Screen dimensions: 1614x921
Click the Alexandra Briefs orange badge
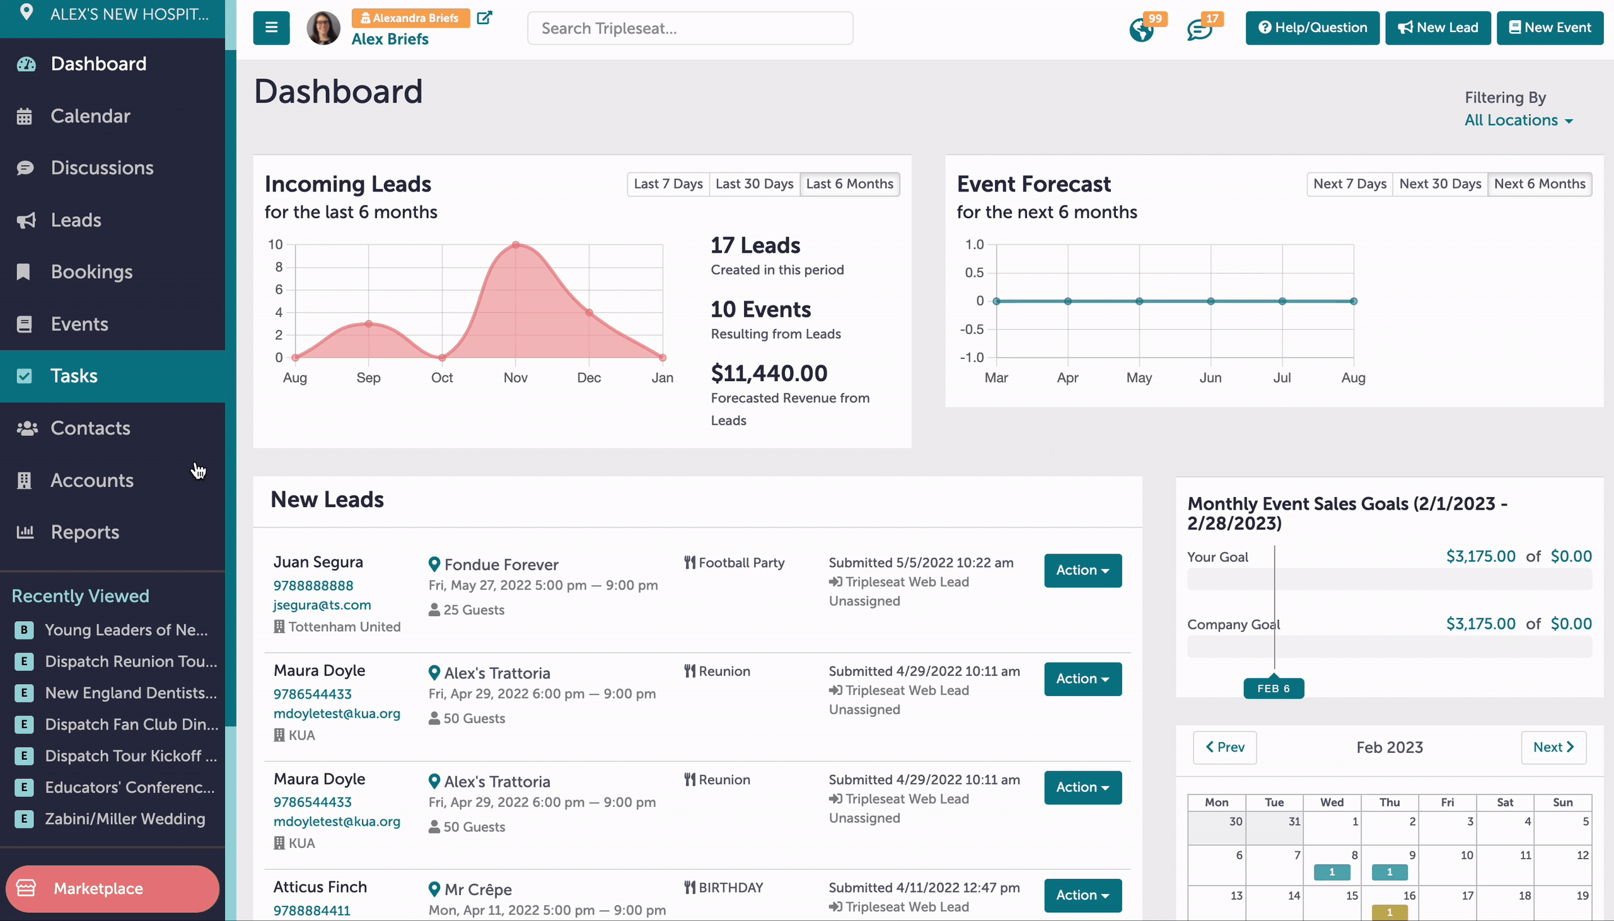coord(411,18)
